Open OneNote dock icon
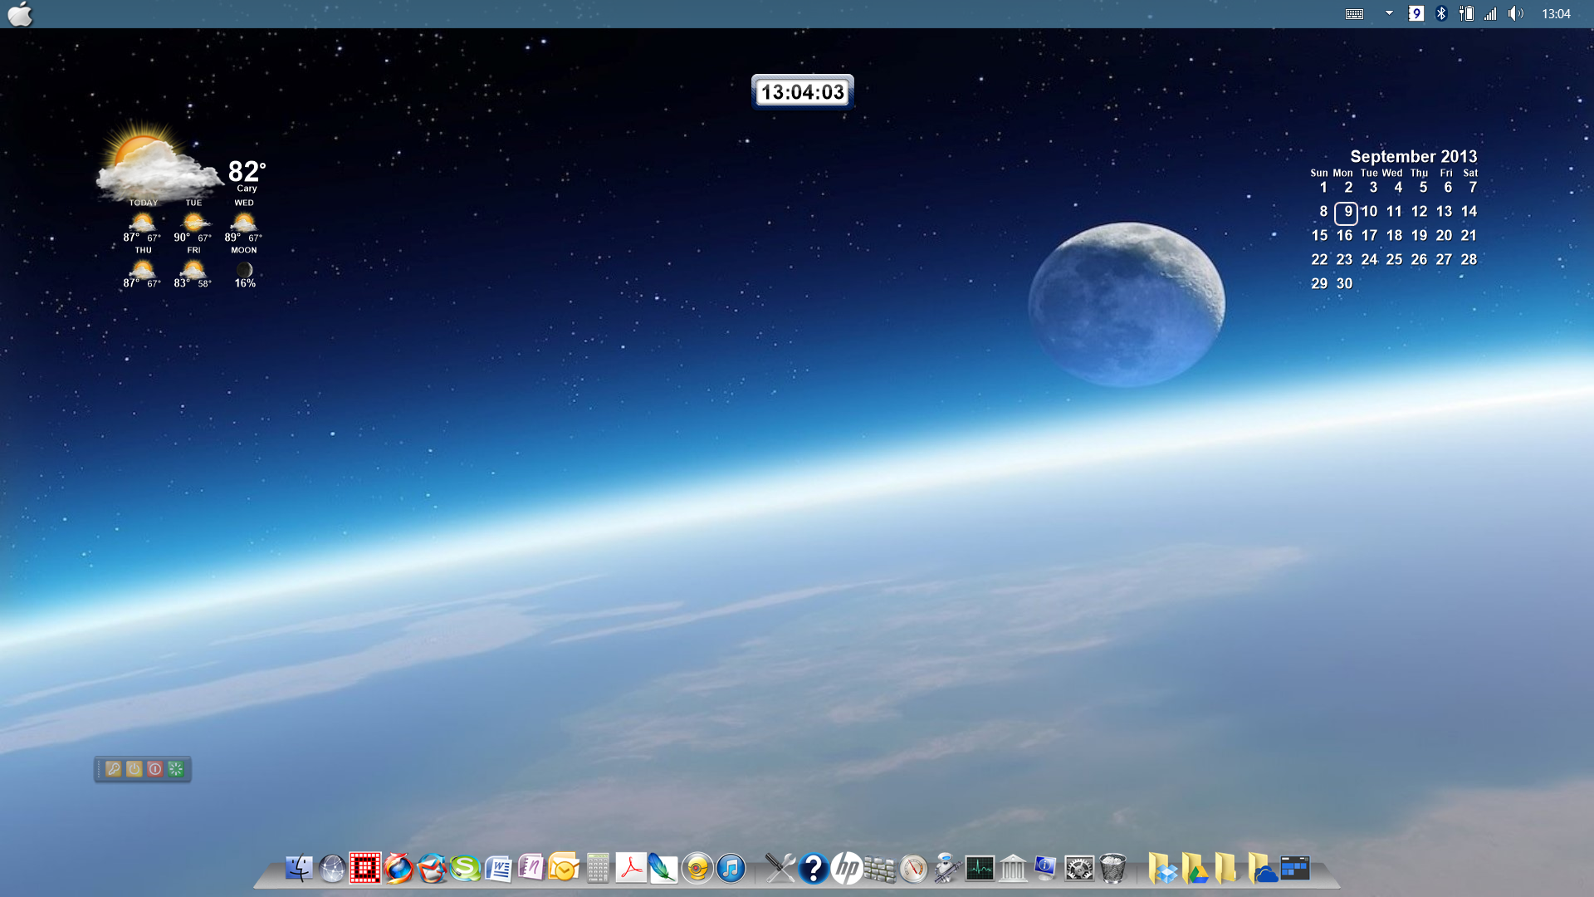The height and width of the screenshot is (897, 1594). coord(531,869)
